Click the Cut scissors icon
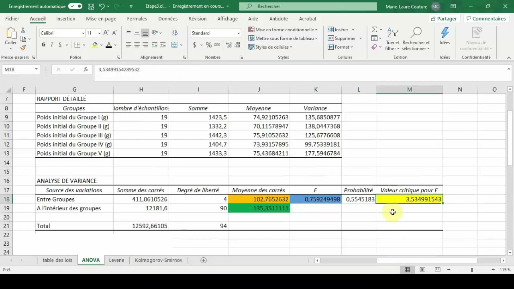 click(x=23, y=30)
